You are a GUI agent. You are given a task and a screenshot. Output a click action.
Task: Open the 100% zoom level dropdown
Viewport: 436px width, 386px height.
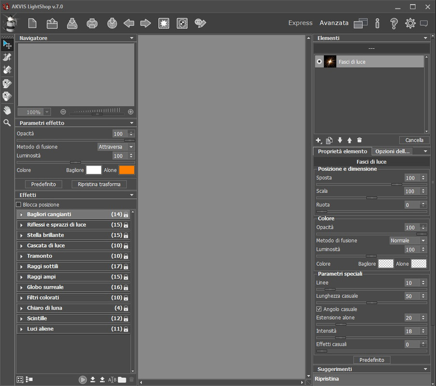click(x=47, y=112)
